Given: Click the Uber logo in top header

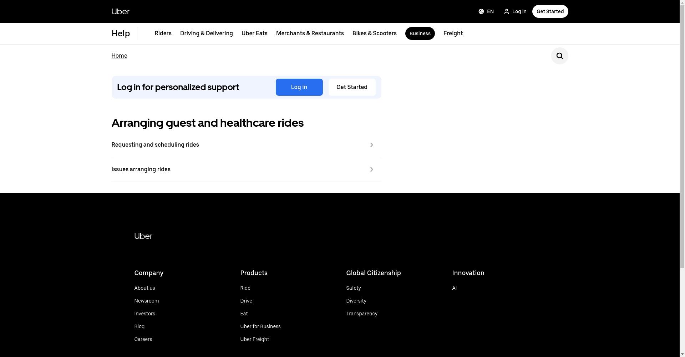Looking at the screenshot, I should 120,11.
